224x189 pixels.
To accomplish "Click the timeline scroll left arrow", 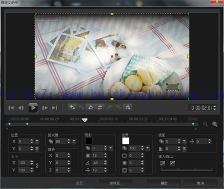I will point(7,129).
